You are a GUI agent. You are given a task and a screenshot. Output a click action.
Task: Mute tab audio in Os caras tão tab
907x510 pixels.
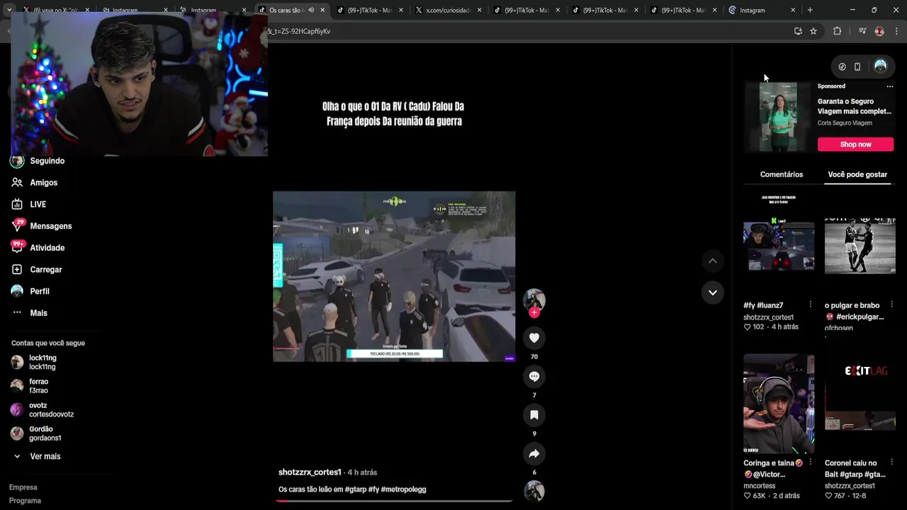click(310, 10)
